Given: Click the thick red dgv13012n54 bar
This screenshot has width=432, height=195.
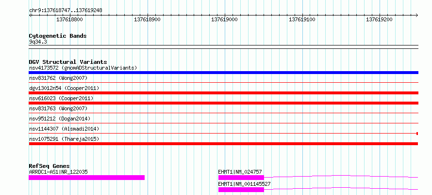Looking at the screenshot, I should [223, 93].
